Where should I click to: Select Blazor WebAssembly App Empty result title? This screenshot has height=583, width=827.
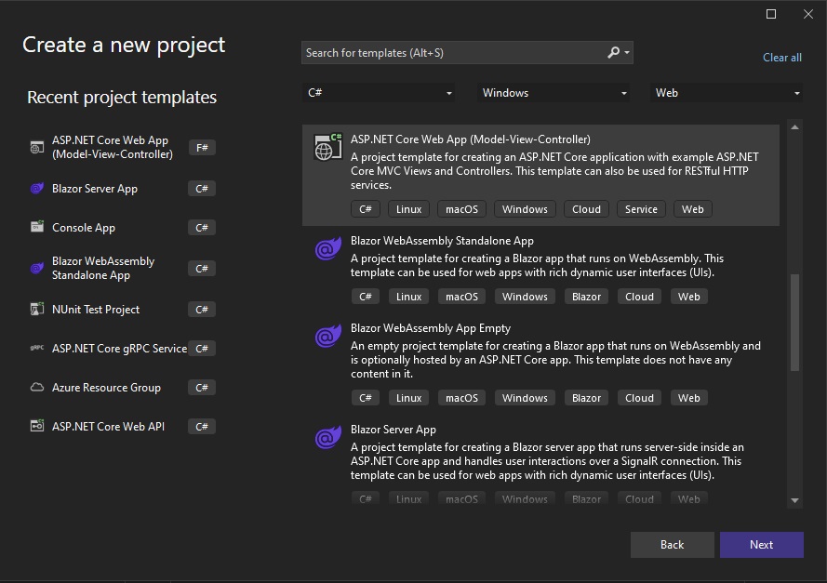click(431, 328)
